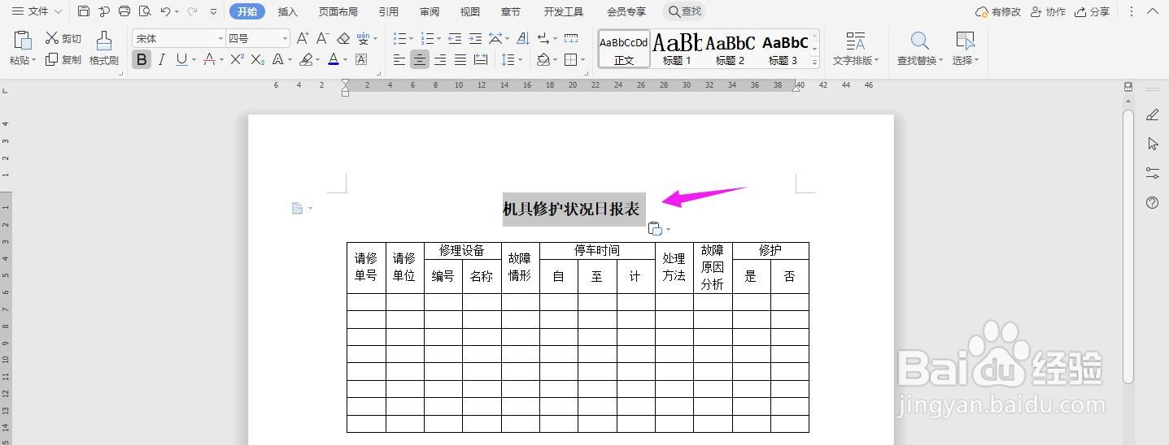This screenshot has width=1169, height=445.
Task: Click the Subscript X₂ icon
Action: pyautogui.click(x=258, y=59)
